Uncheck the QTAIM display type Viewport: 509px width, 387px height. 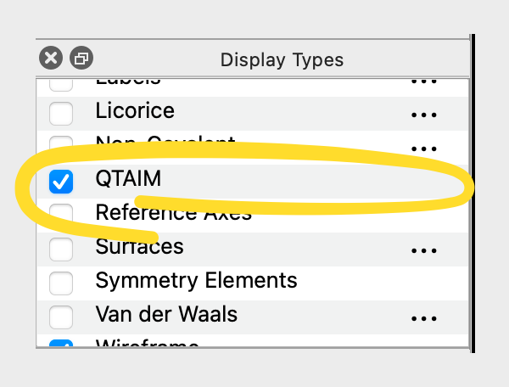[x=61, y=181]
